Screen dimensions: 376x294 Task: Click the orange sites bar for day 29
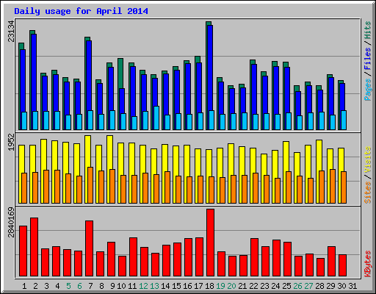click(x=333, y=186)
